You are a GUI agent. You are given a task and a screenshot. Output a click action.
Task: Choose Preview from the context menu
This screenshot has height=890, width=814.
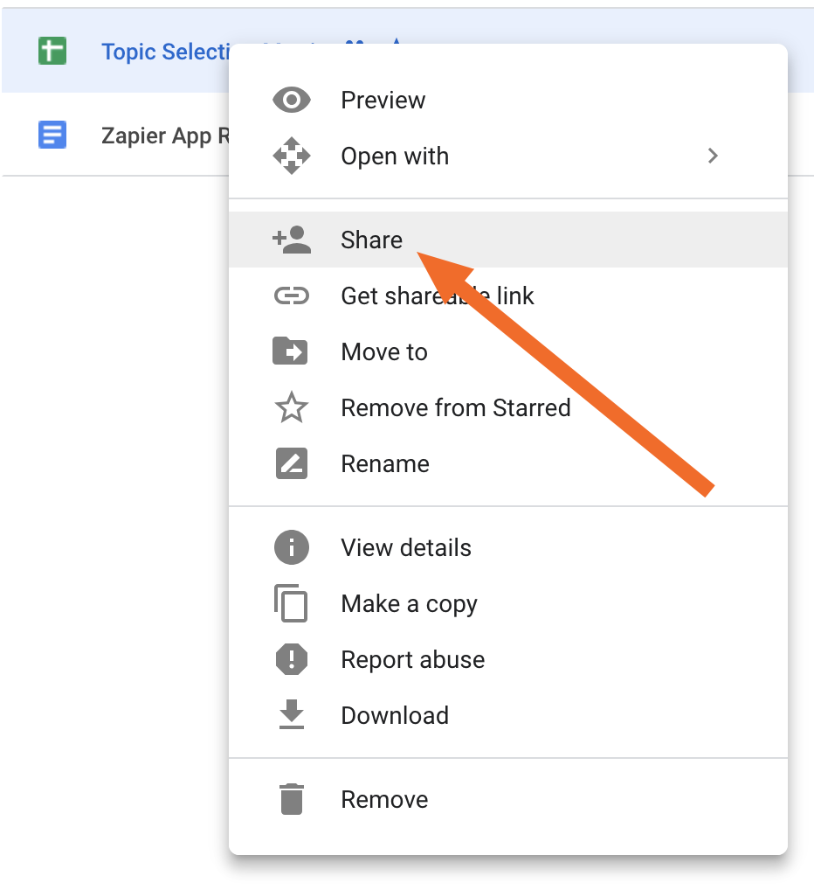coord(383,101)
